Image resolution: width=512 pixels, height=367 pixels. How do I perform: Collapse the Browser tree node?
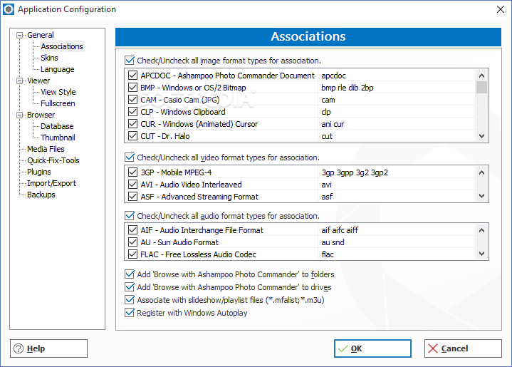pyautogui.click(x=20, y=115)
